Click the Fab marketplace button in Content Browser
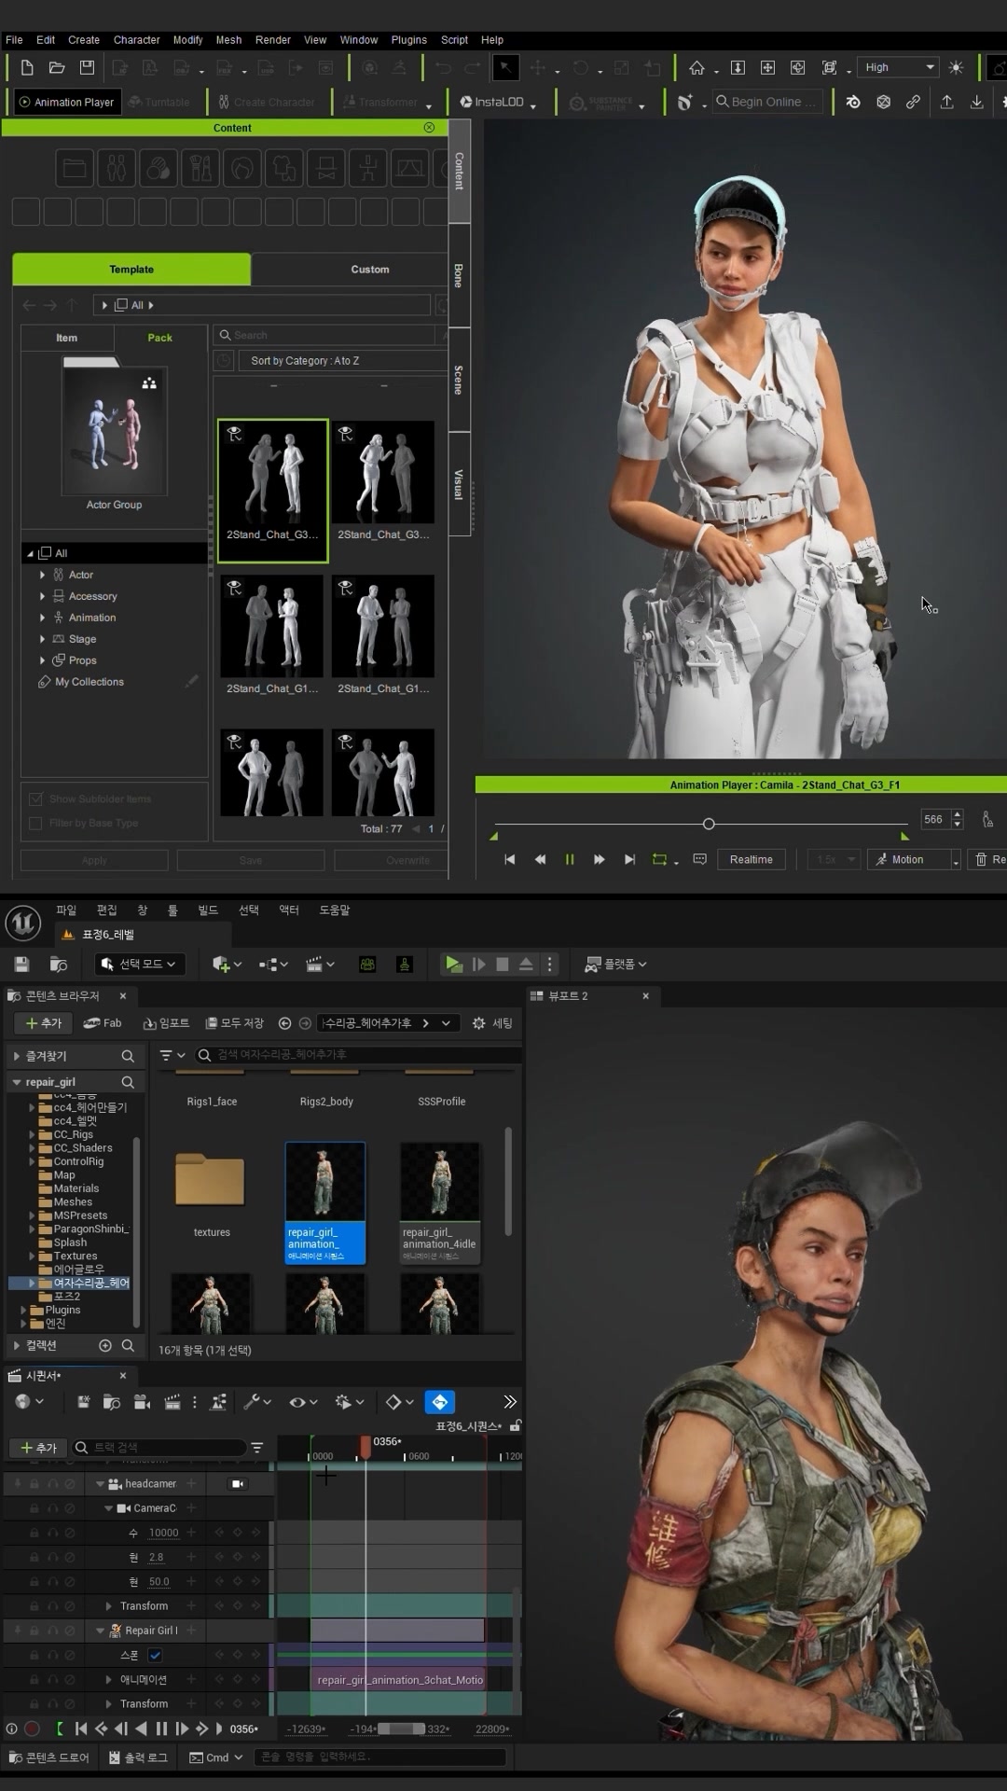The width and height of the screenshot is (1007, 1791). (103, 1023)
